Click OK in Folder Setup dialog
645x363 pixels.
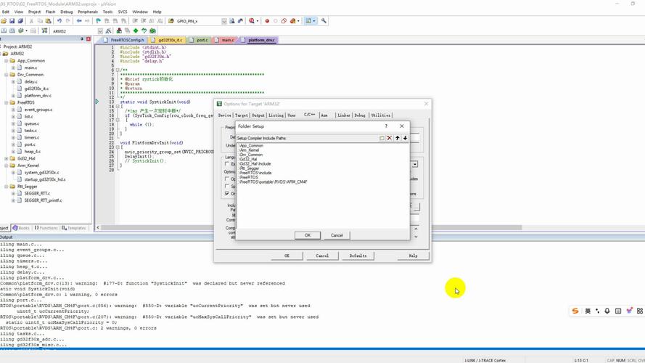[x=308, y=235]
